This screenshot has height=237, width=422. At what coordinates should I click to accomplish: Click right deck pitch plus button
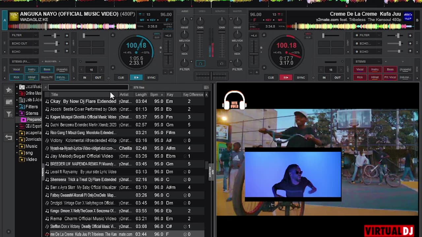coord(257,72)
